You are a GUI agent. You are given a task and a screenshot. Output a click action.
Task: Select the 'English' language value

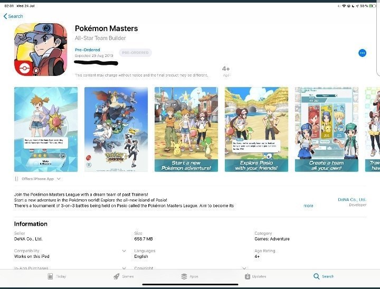coord(141,256)
